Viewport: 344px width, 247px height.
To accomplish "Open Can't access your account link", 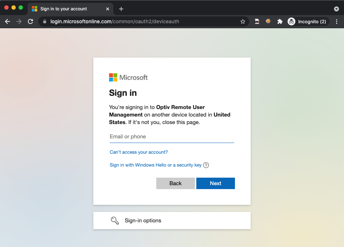I will coord(139,152).
